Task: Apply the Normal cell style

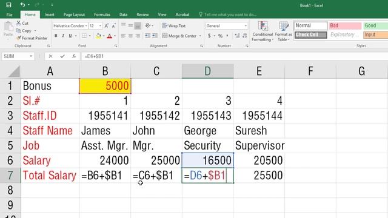Action: (x=310, y=25)
